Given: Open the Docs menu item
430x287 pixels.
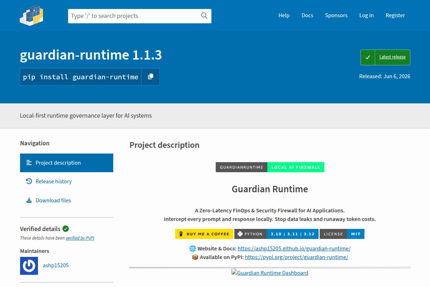Looking at the screenshot, I should pos(307,15).
